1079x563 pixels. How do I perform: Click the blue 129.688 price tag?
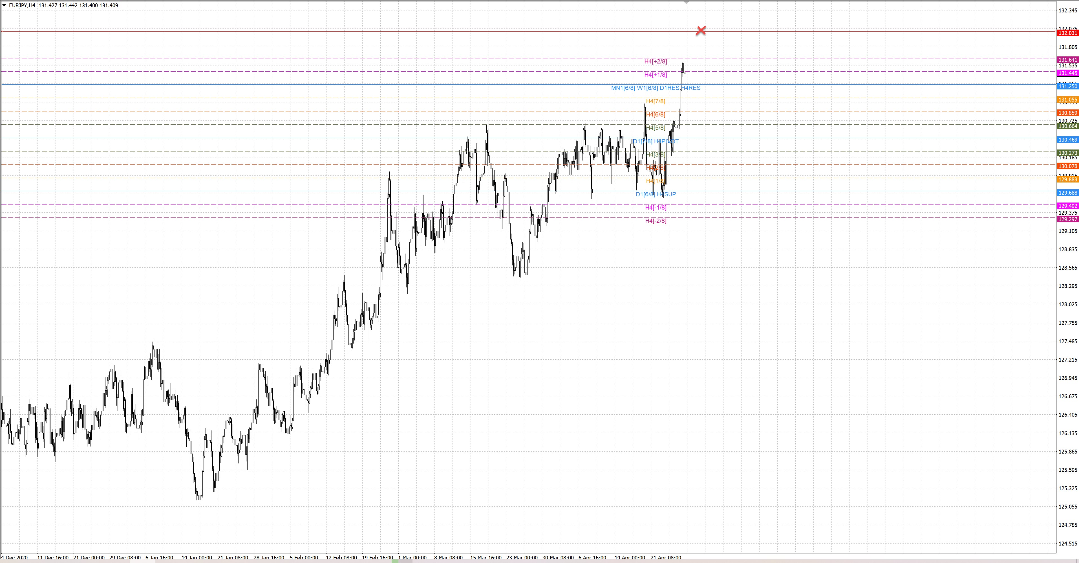coord(1067,193)
